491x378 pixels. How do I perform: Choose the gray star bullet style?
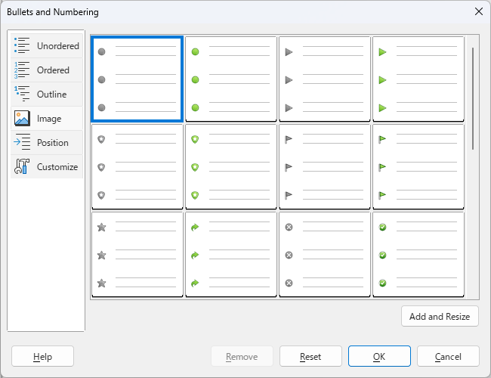point(137,254)
